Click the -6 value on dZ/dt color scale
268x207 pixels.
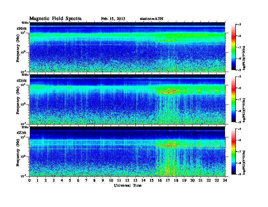click(240, 140)
